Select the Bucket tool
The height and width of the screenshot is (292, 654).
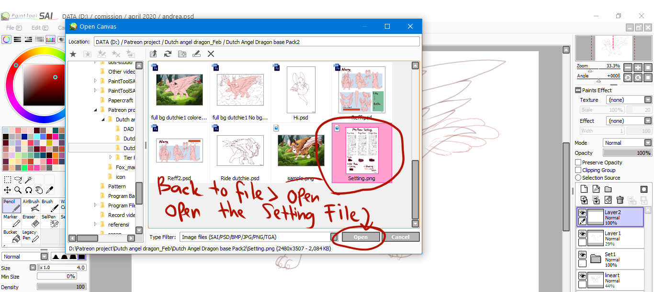coord(11,236)
